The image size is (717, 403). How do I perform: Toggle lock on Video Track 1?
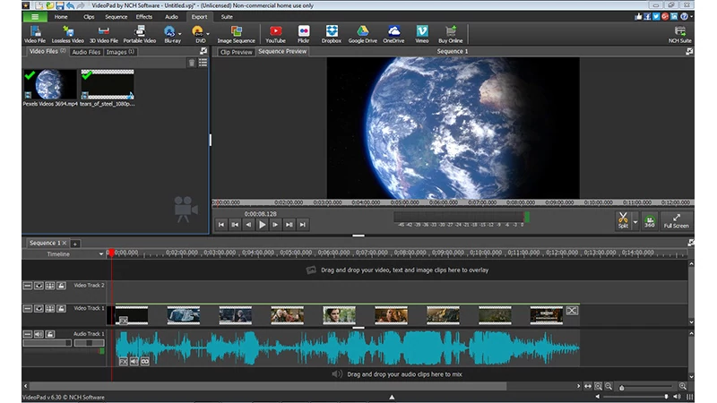(x=61, y=309)
